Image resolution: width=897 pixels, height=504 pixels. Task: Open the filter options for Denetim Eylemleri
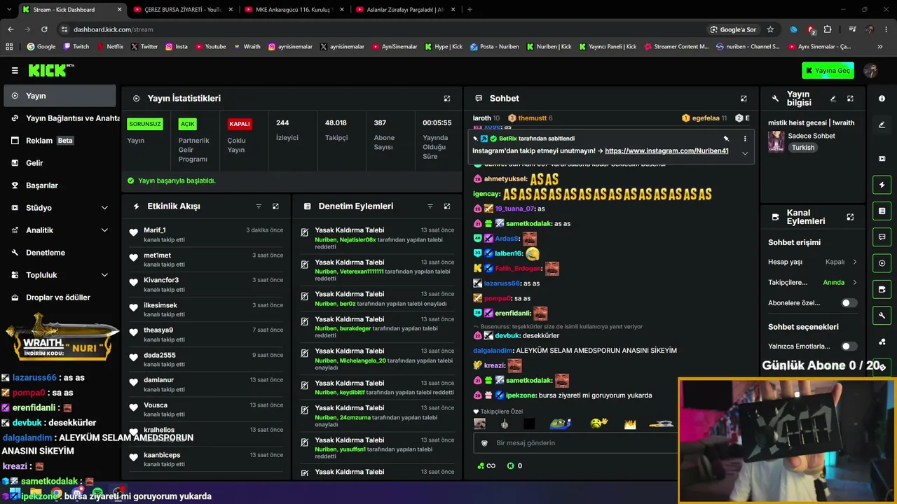[430, 206]
